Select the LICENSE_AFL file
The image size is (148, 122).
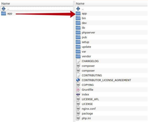[112, 99]
